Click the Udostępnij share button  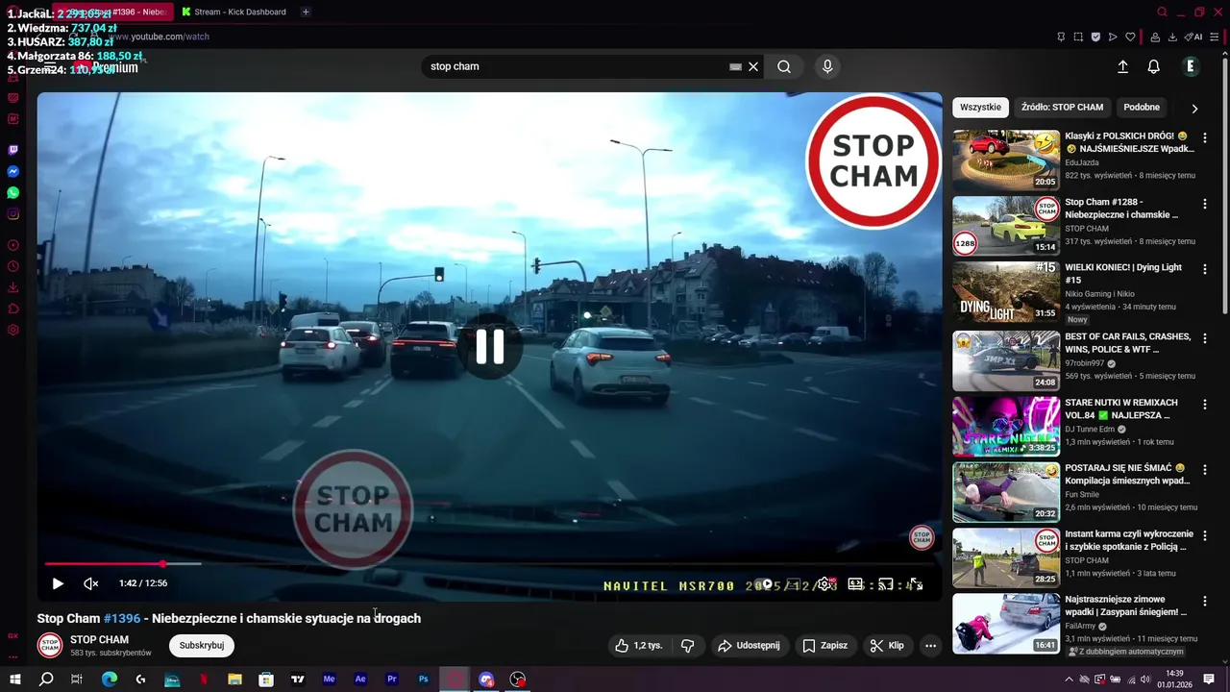[x=749, y=646]
